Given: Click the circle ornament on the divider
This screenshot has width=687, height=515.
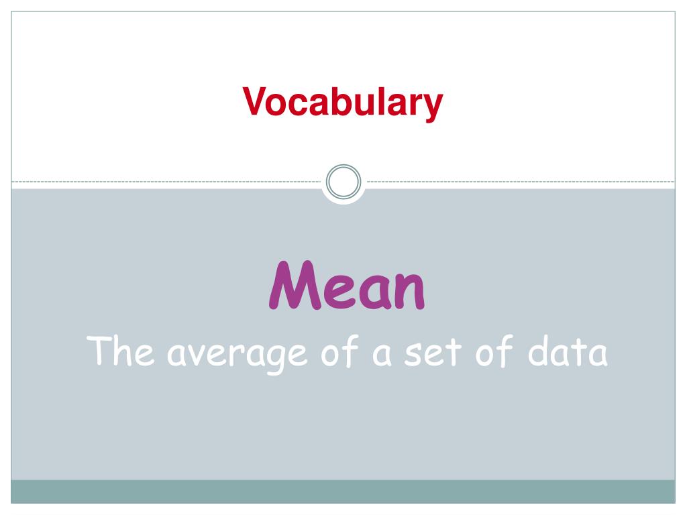Looking at the screenshot, I should click(x=343, y=182).
